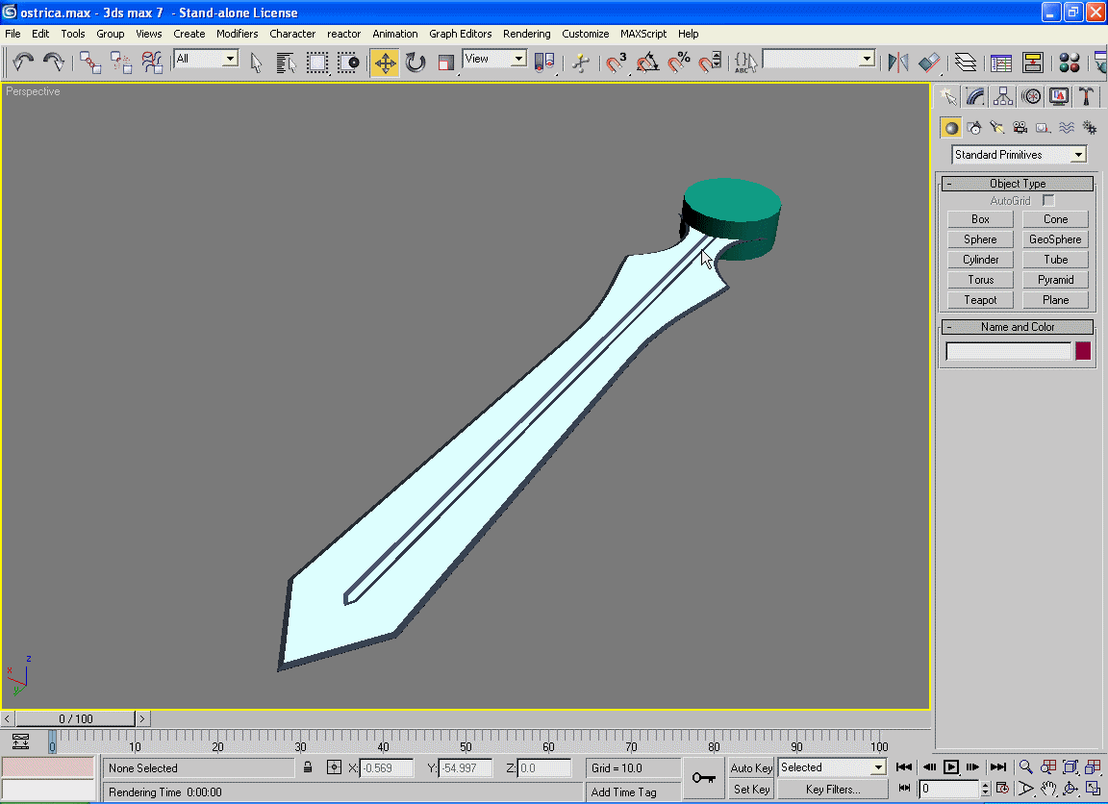Image resolution: width=1108 pixels, height=804 pixels.
Task: Toggle Auto Key animation mode
Action: pos(751,767)
